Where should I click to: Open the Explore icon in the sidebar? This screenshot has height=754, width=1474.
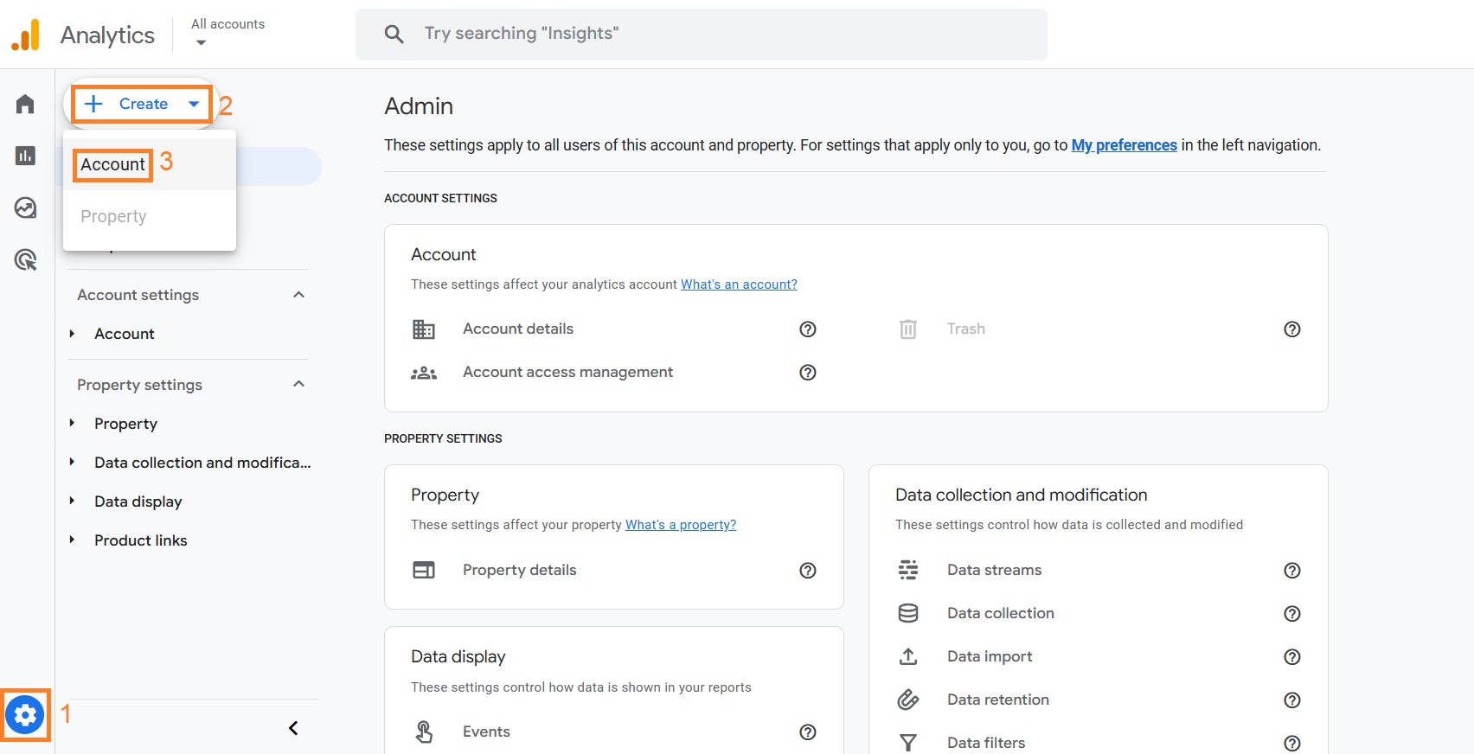tap(25, 208)
